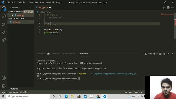Open the Source Control view

(x=4, y=24)
